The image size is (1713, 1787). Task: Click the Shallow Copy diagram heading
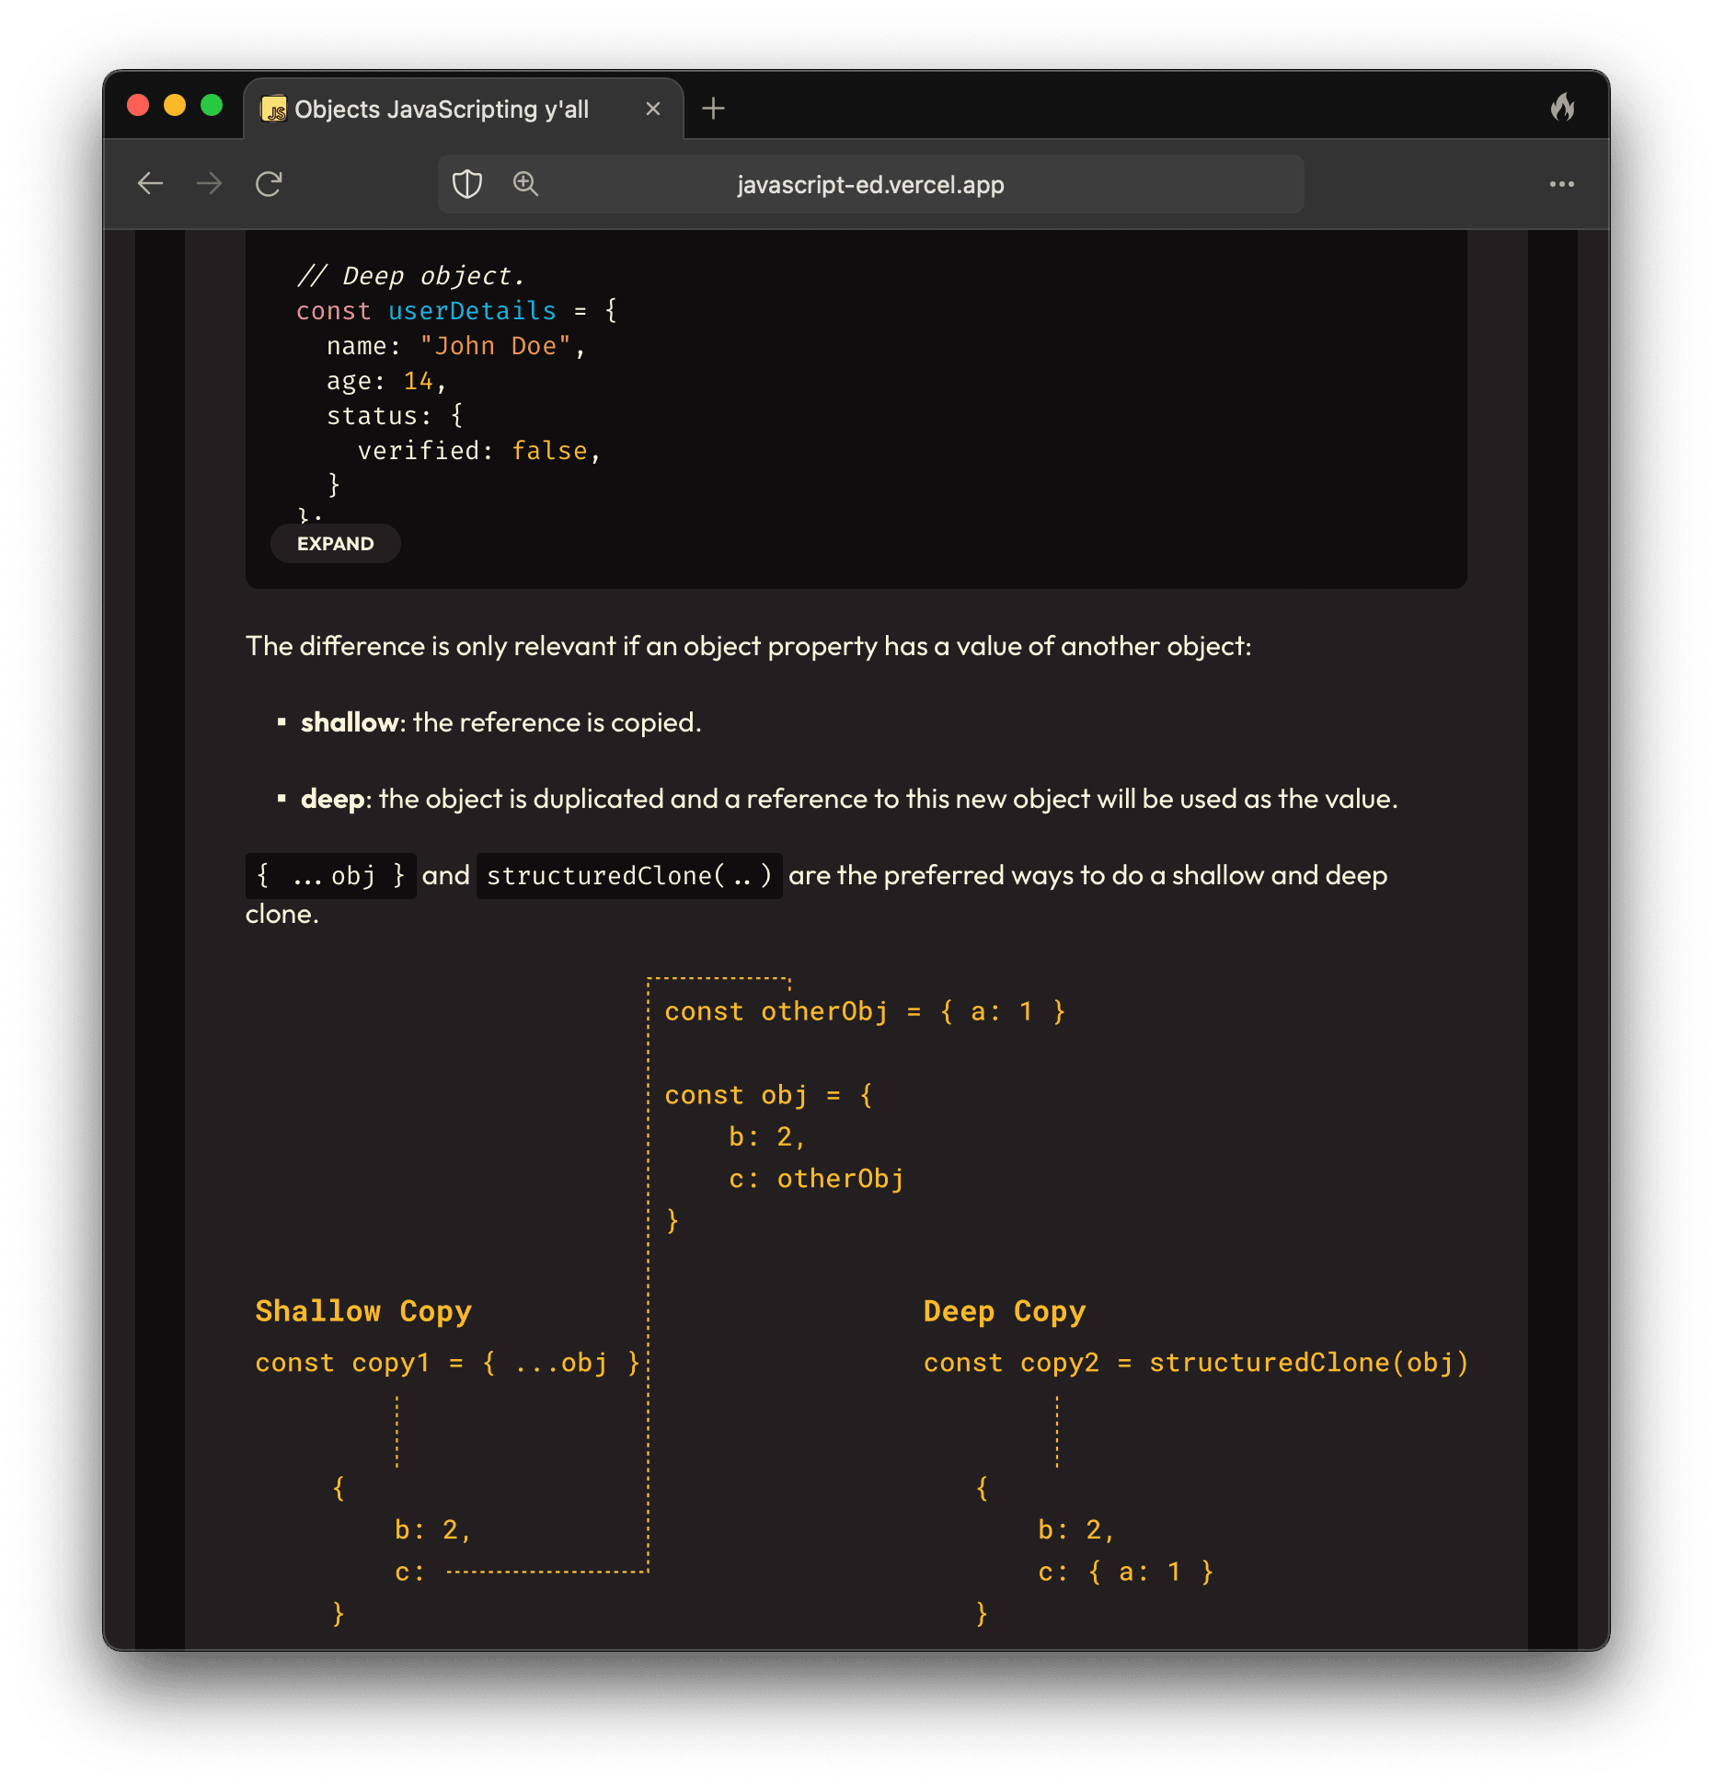[x=363, y=1311]
